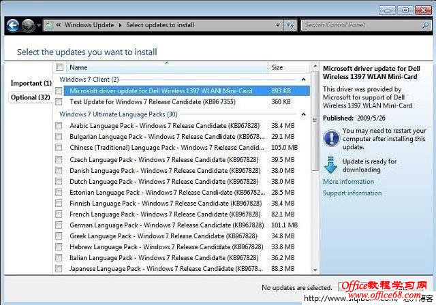Collapse Windows 7 Ultimate Language Packs group
Viewport: 436px width, 305px height.
point(303,114)
